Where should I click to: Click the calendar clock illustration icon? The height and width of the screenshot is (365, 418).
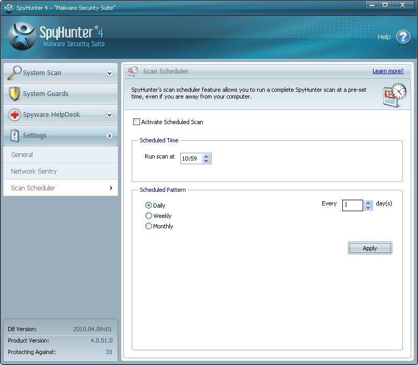[394, 95]
